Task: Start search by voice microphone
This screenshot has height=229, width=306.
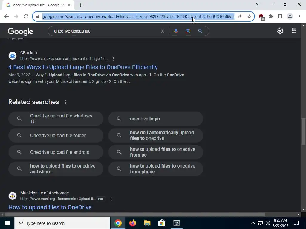Action: click(176, 31)
